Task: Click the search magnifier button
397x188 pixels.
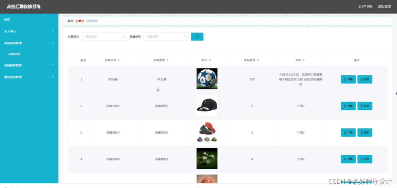Action: coord(197,37)
